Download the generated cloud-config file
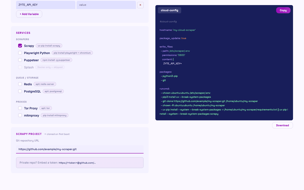The image size is (304, 190). (282, 125)
